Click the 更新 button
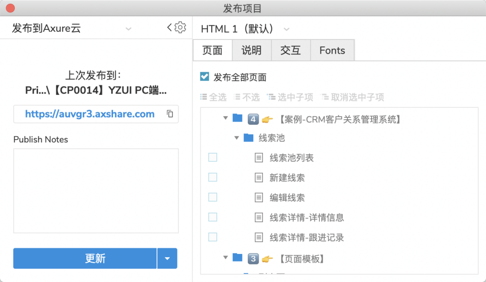The height and width of the screenshot is (282, 486). coord(85,258)
